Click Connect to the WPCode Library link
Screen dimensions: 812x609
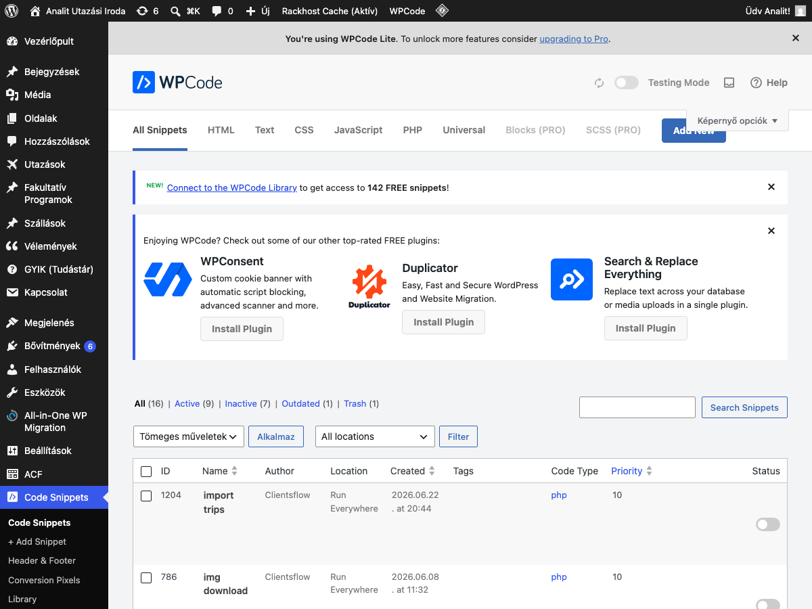(x=232, y=187)
